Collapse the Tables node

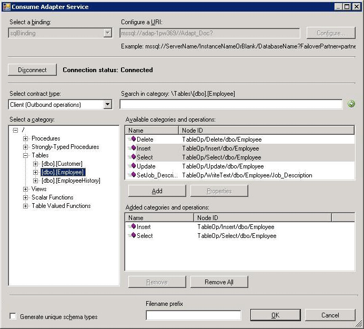point(26,155)
